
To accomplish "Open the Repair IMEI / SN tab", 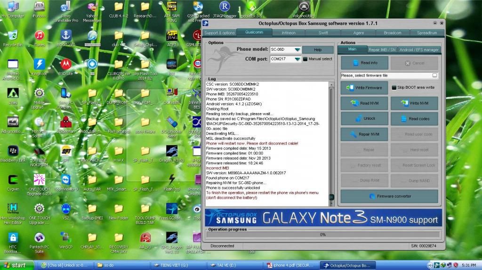I will pos(382,50).
